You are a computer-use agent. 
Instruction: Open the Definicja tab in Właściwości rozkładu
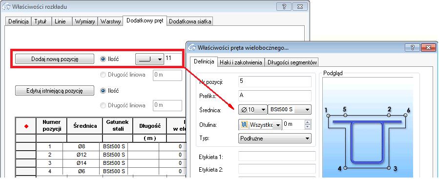tap(19, 21)
